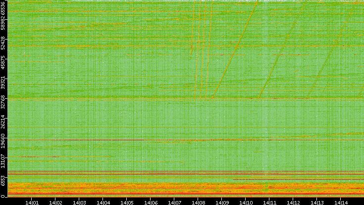Click the 14:05 time axis label
This screenshot has height=205, width=364.
tap(127, 203)
